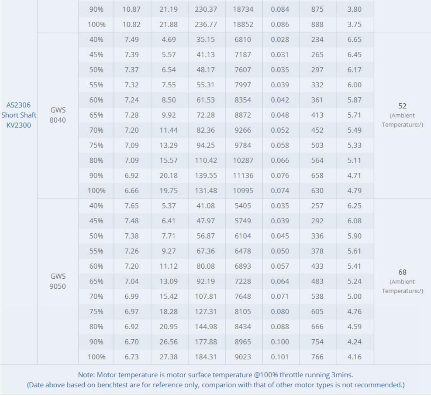Select the 766 value cell

click(317, 357)
